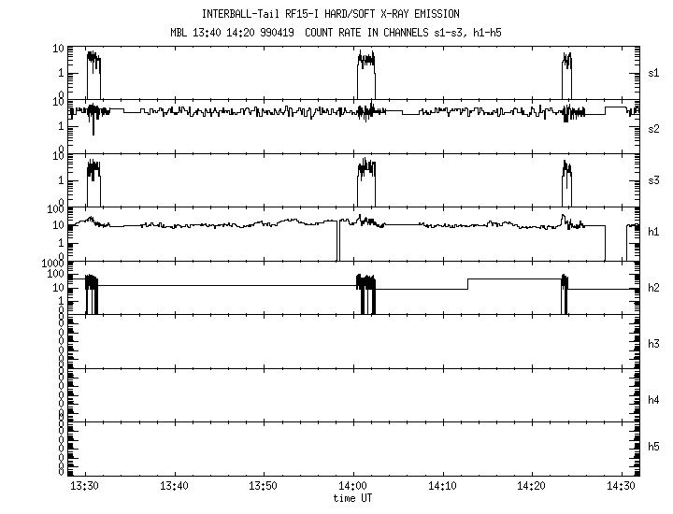Click the s1 channel label
The height and width of the screenshot is (514, 673).
point(654,71)
